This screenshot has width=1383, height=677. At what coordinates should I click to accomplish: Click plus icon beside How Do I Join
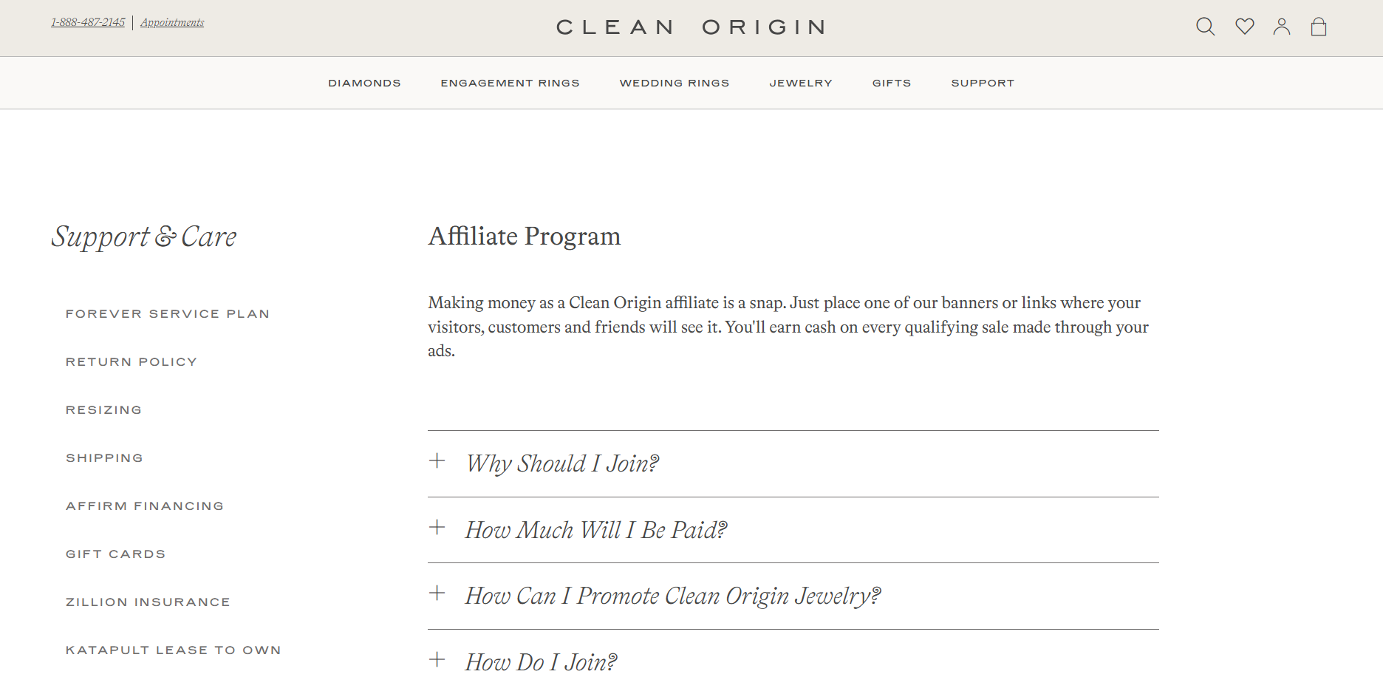coord(437,660)
